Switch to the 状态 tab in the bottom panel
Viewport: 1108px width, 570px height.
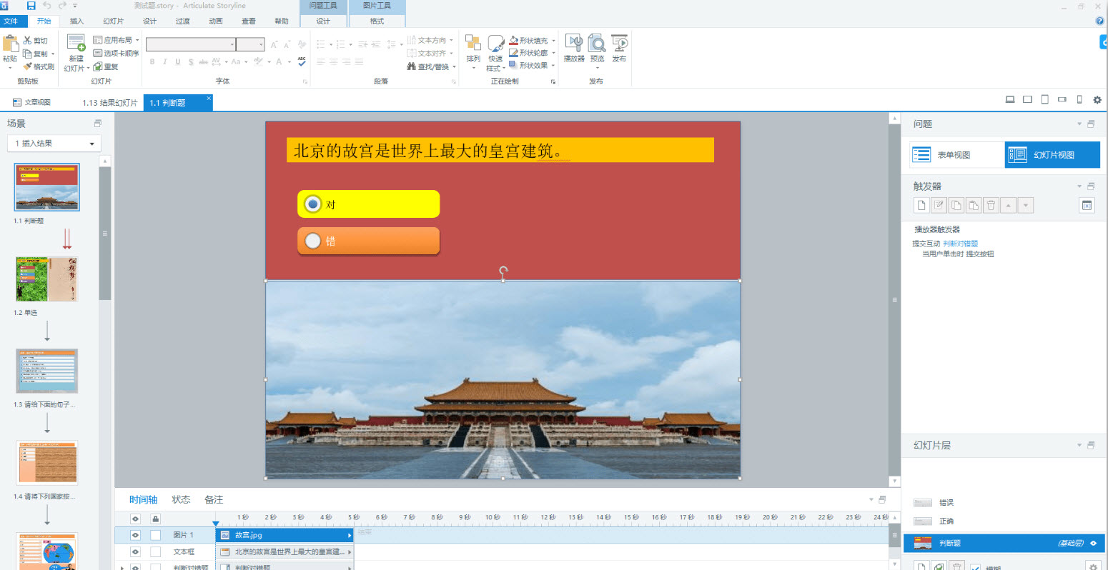181,500
